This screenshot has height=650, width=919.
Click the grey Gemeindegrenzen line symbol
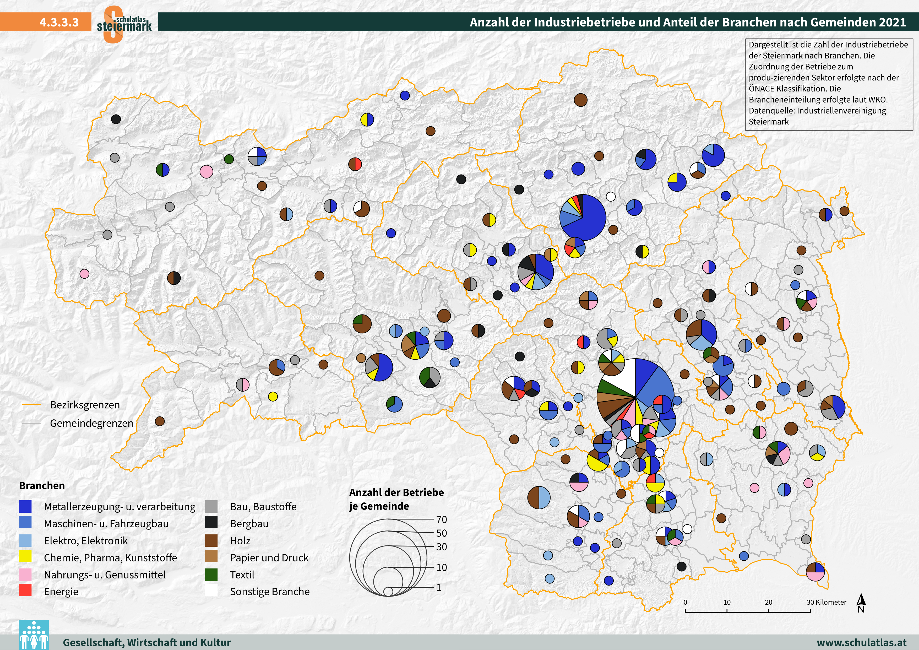tap(31, 423)
